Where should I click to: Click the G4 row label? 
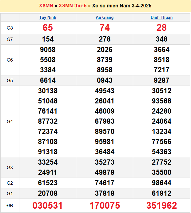tap(10, 122)
